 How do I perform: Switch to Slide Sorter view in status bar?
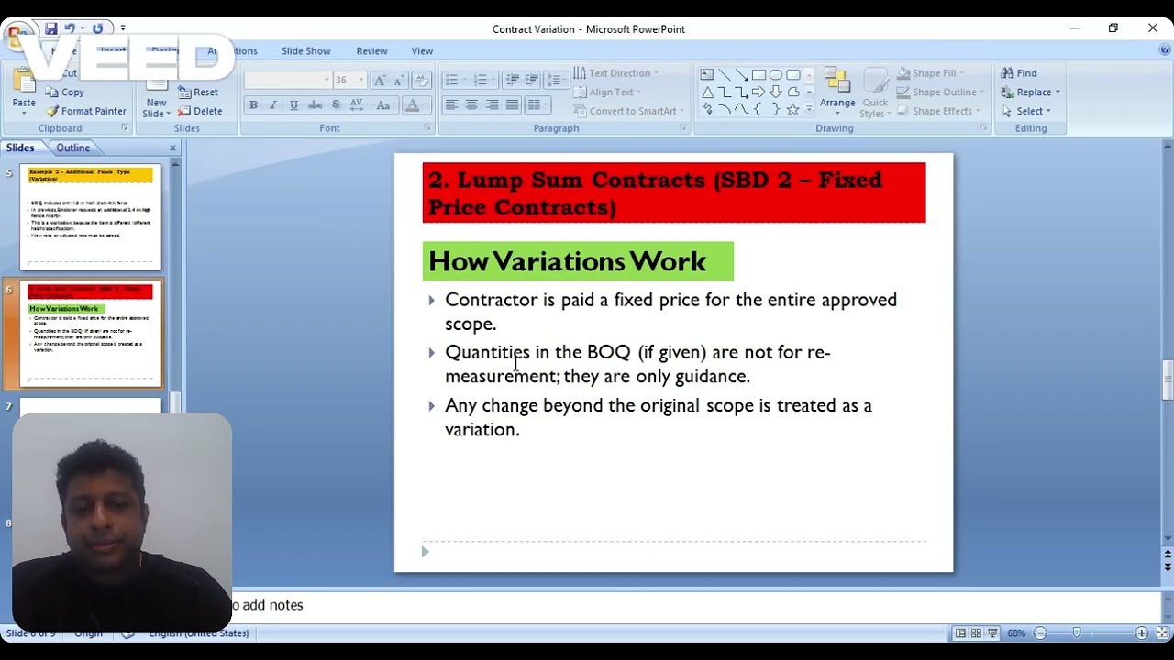[977, 633]
